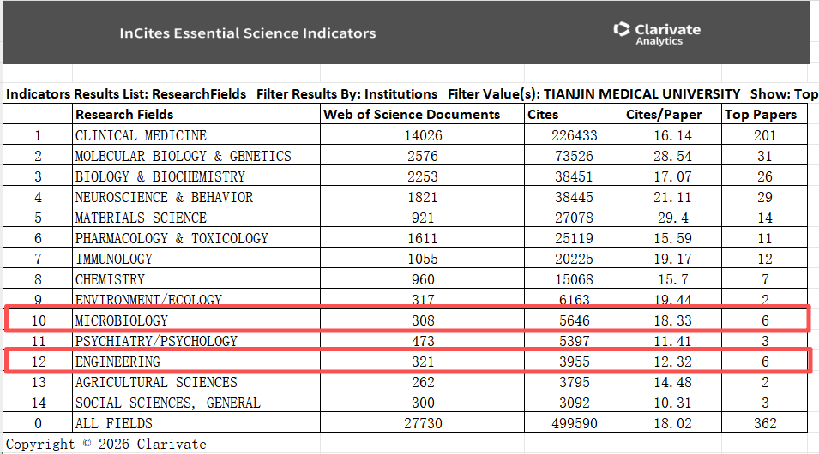Image resolution: width=819 pixels, height=454 pixels.
Task: Click cites value 25119
Action: (x=574, y=238)
